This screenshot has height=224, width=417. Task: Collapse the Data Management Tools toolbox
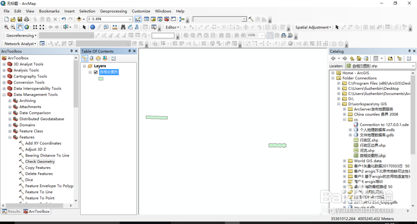[x=4, y=95]
